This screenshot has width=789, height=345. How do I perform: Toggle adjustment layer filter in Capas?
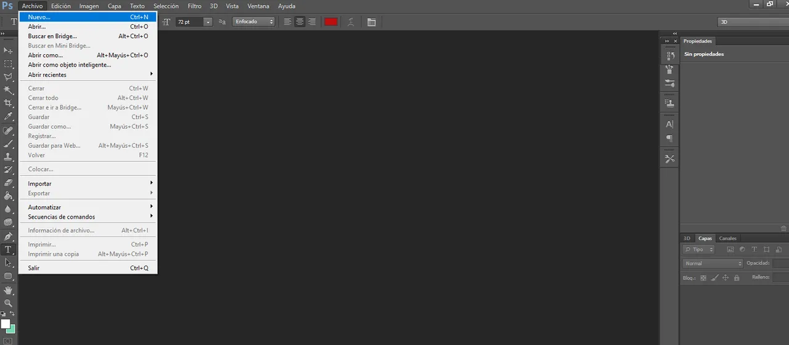coord(742,250)
